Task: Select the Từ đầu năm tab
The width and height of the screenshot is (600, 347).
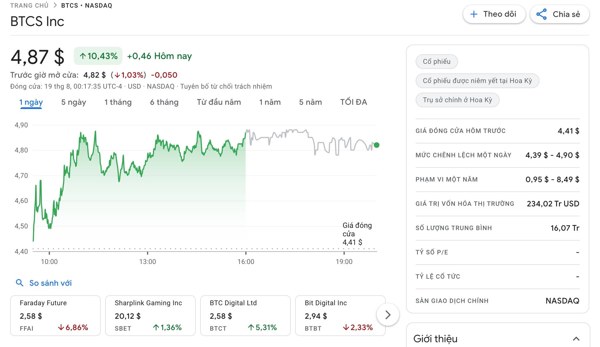Action: (219, 102)
